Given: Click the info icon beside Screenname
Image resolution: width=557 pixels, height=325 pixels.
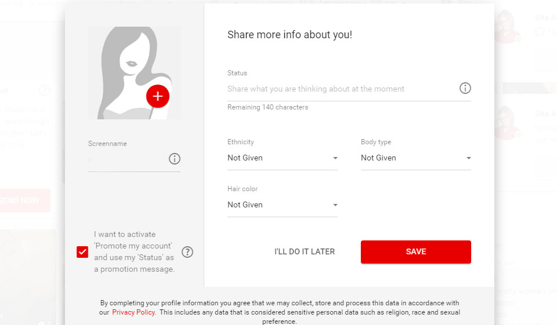Looking at the screenshot, I should click(x=174, y=159).
